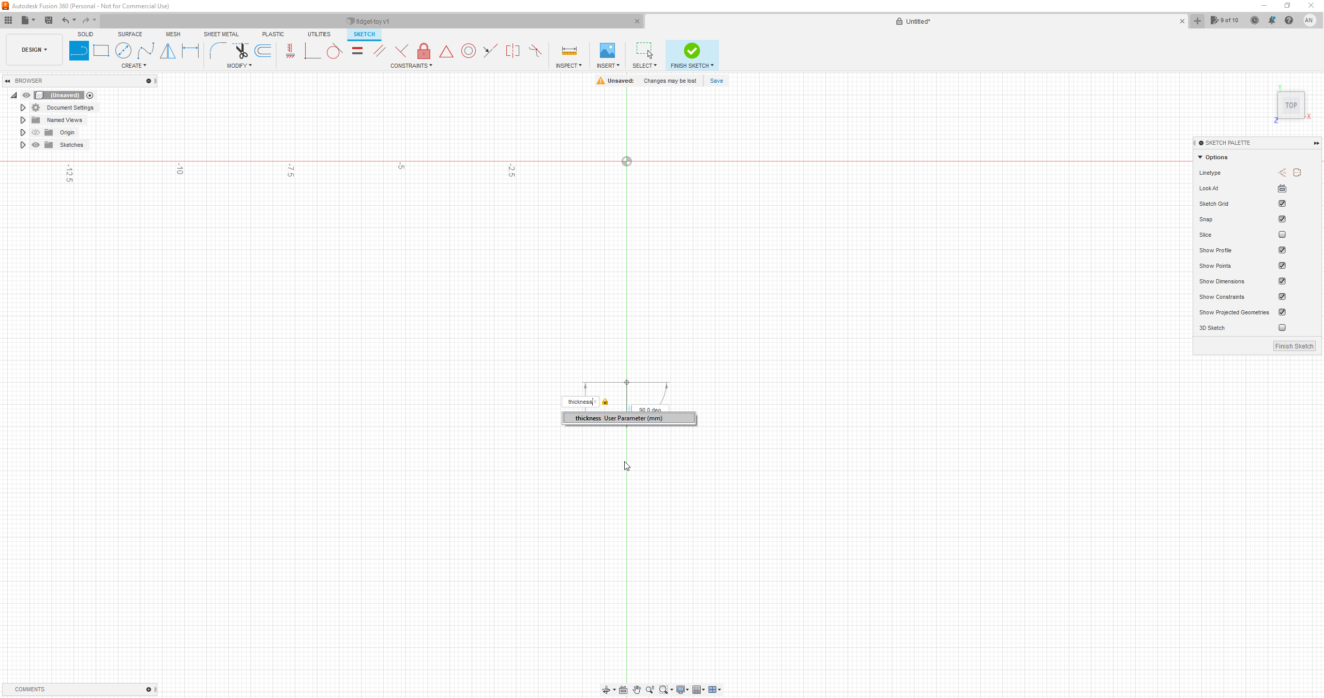Enable Slice in the Sketch Palette
Image resolution: width=1324 pixels, height=698 pixels.
pyautogui.click(x=1282, y=234)
